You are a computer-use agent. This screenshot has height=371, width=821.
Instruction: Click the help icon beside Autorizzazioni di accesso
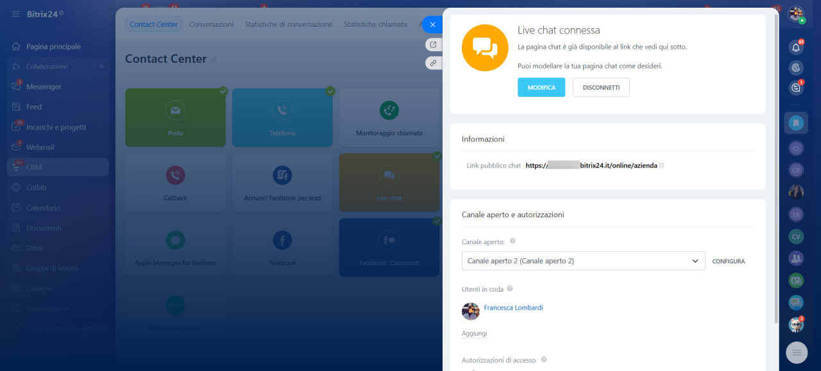point(544,360)
